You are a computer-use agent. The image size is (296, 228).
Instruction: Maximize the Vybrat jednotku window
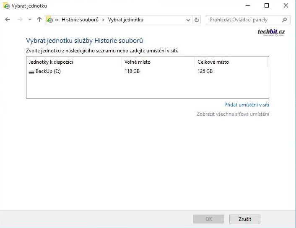coord(267,6)
